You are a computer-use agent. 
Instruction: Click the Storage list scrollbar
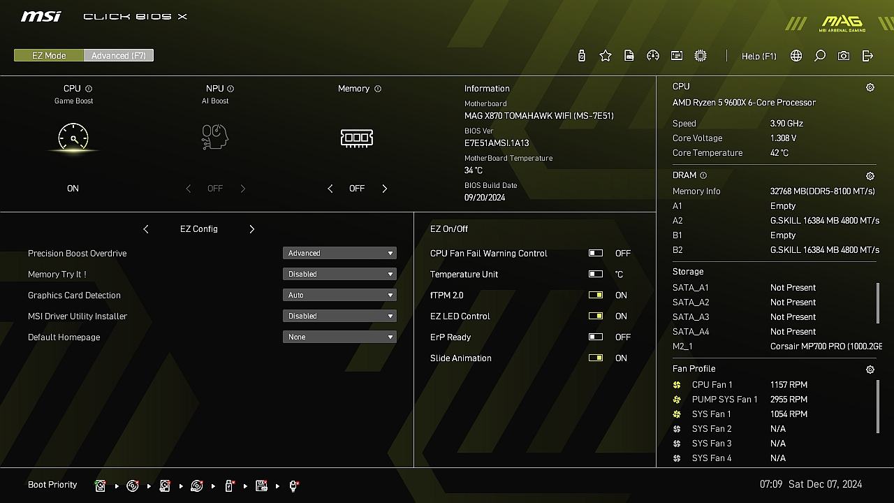(x=878, y=302)
